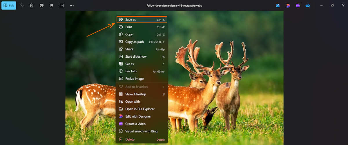This screenshot has width=348, height=145.
Task: Open the OneDrive cloud icon
Action: pos(308,5)
